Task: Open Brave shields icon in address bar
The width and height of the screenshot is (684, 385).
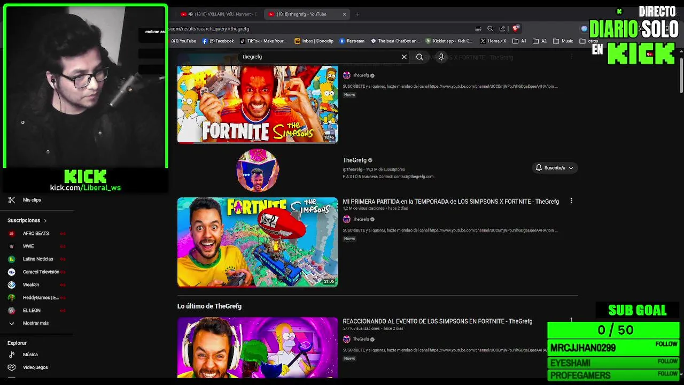Action: (x=515, y=29)
